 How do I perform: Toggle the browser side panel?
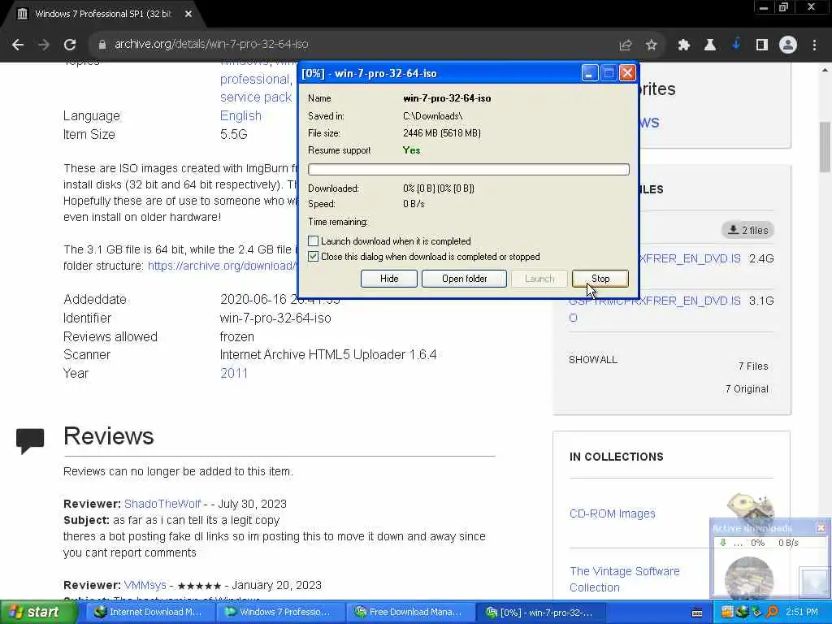pos(762,45)
